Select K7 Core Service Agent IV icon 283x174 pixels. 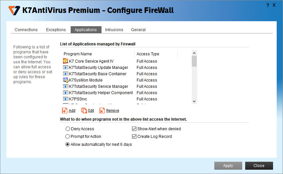65,61
